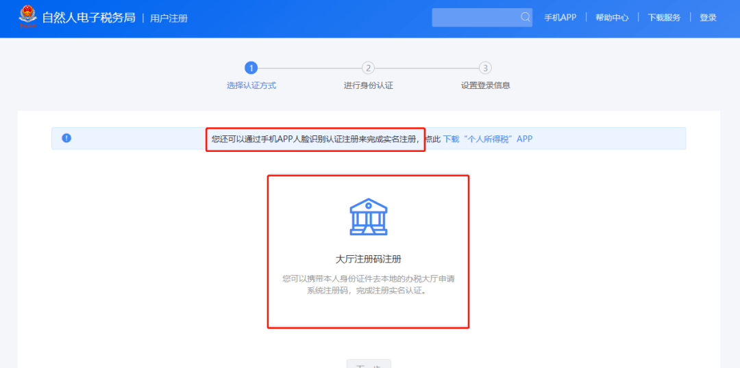Open the 手机APP header link
This screenshot has width=740, height=368.
560,18
